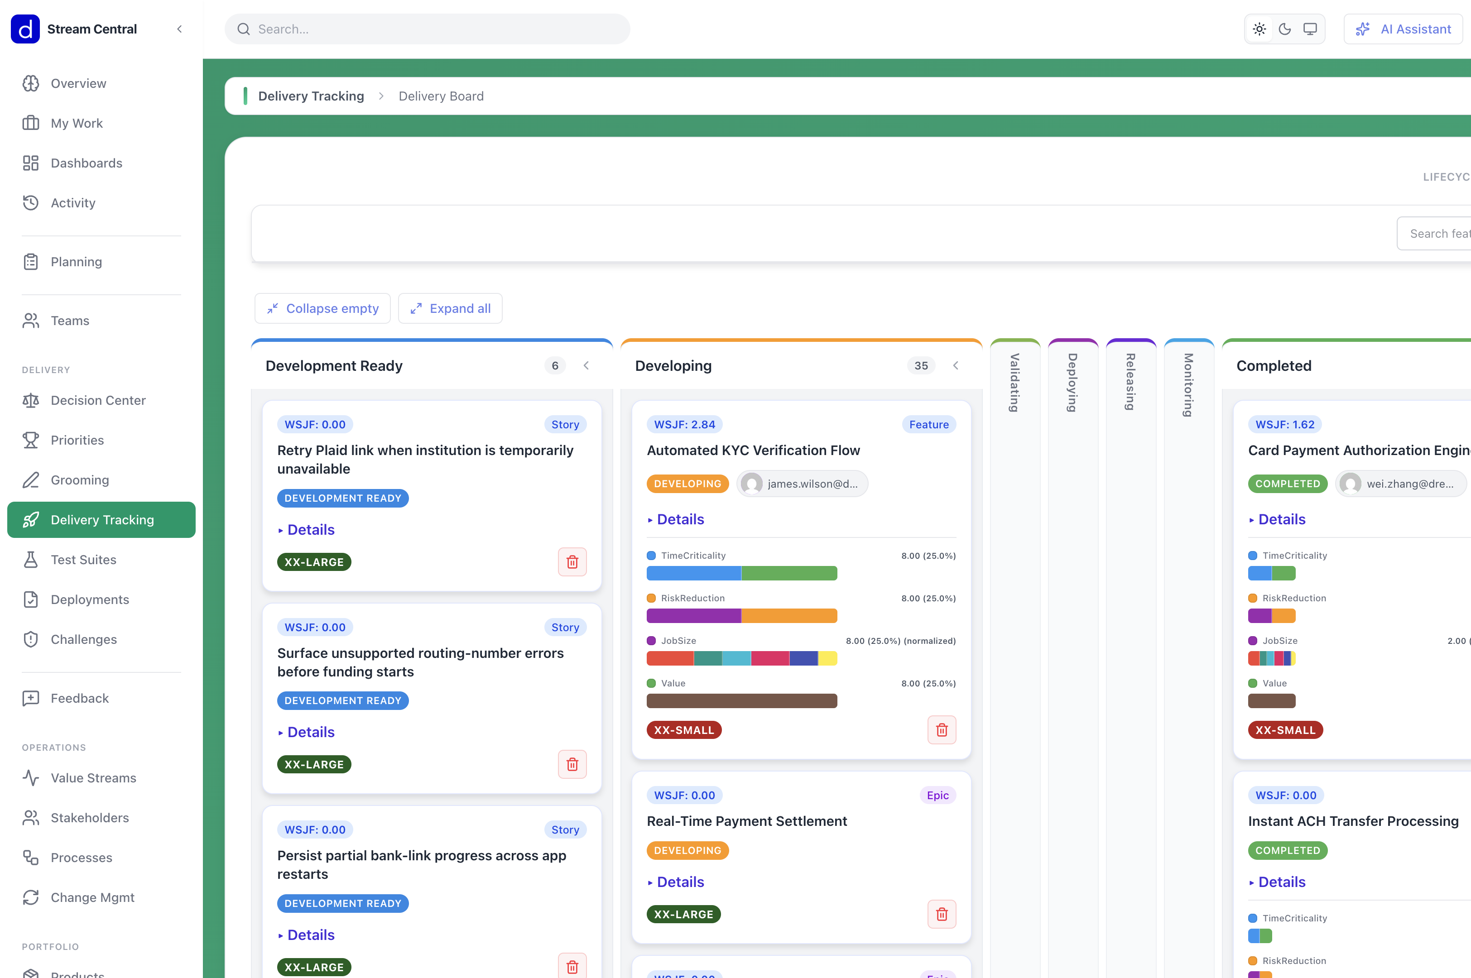This screenshot has height=978, width=1471.
Task: Click the Collapse empty button
Action: click(x=322, y=309)
